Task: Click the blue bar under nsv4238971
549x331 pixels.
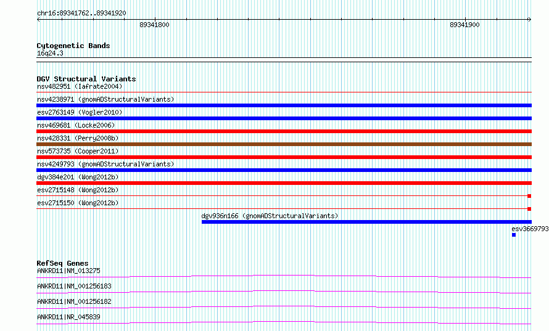Action: pyautogui.click(x=284, y=105)
